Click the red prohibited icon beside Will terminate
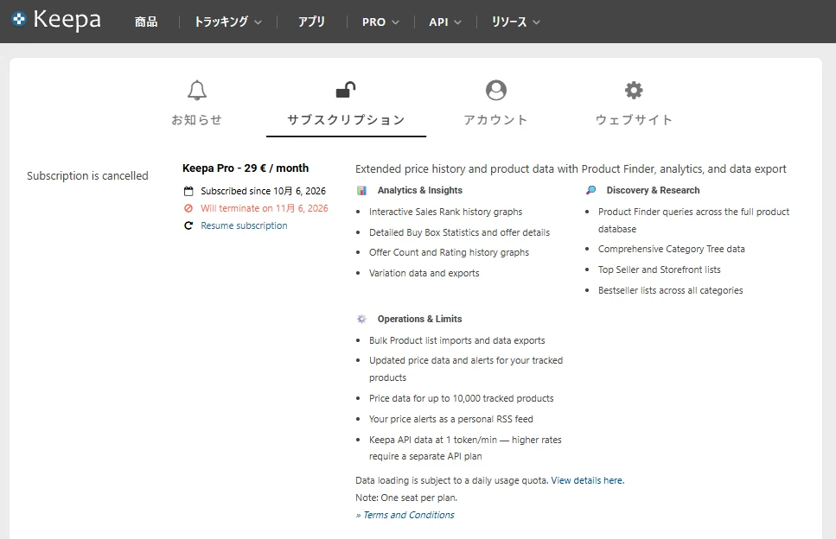The image size is (836, 539). [188, 208]
